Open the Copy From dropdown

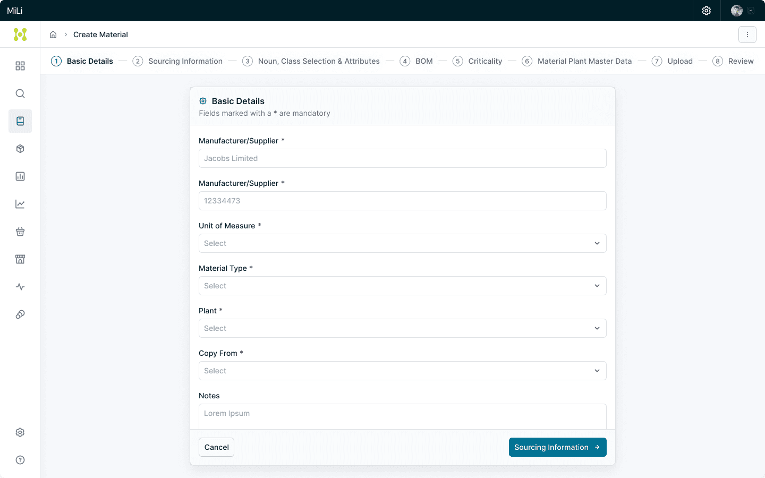[403, 371]
